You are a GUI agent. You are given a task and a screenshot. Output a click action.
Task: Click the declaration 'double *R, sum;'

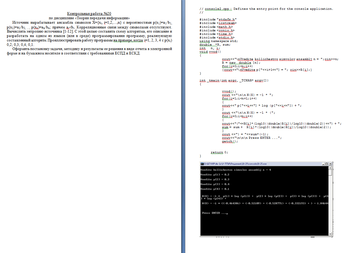(215, 45)
